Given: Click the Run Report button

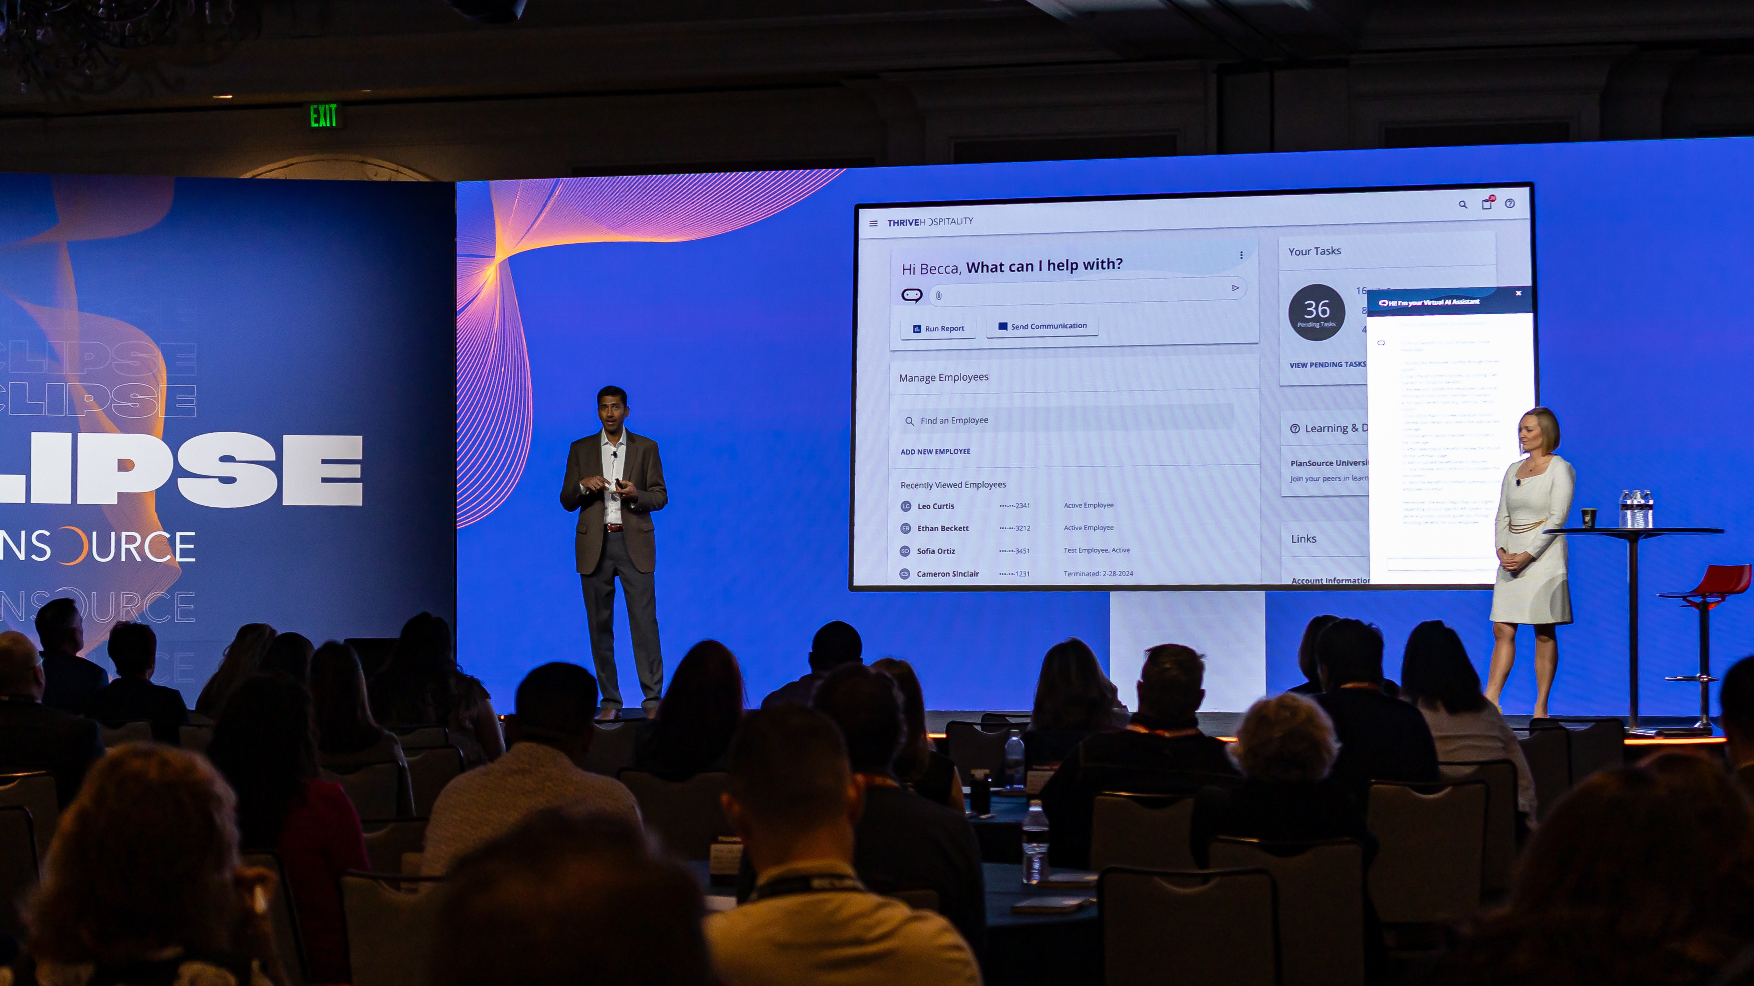Looking at the screenshot, I should coord(938,329).
